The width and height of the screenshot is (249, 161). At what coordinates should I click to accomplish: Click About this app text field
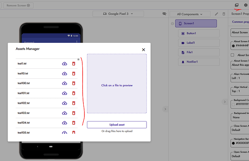pos(240,65)
